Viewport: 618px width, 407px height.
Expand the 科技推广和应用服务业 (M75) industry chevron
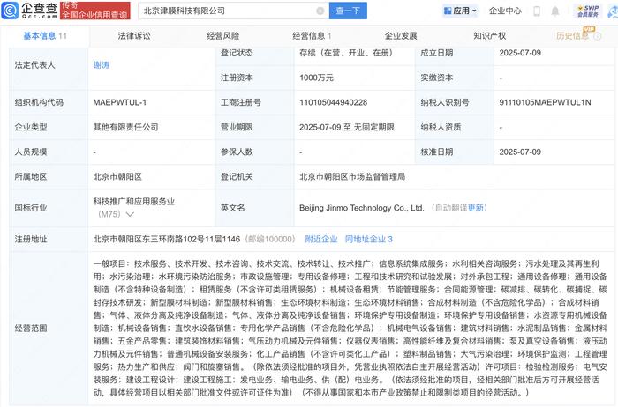click(130, 214)
